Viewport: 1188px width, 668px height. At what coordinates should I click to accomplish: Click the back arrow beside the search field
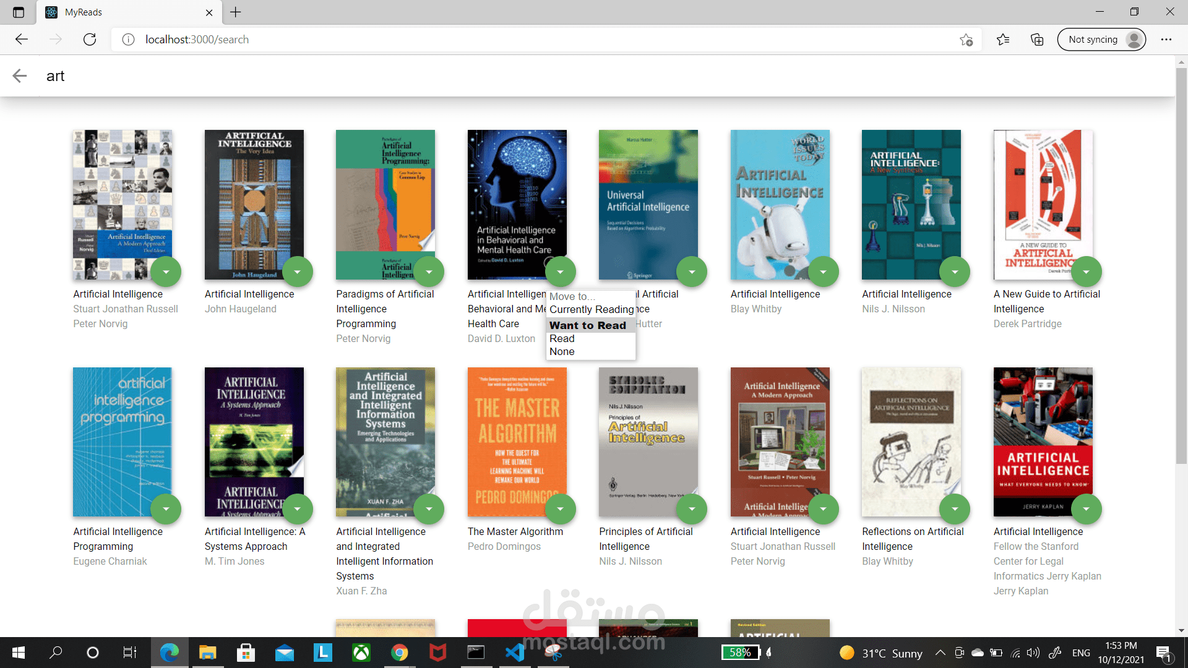click(x=20, y=75)
